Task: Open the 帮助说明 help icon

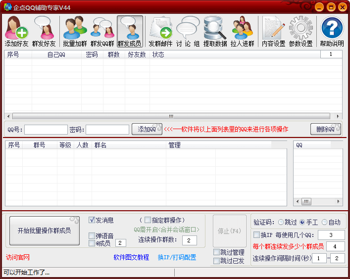Action: coord(332,31)
